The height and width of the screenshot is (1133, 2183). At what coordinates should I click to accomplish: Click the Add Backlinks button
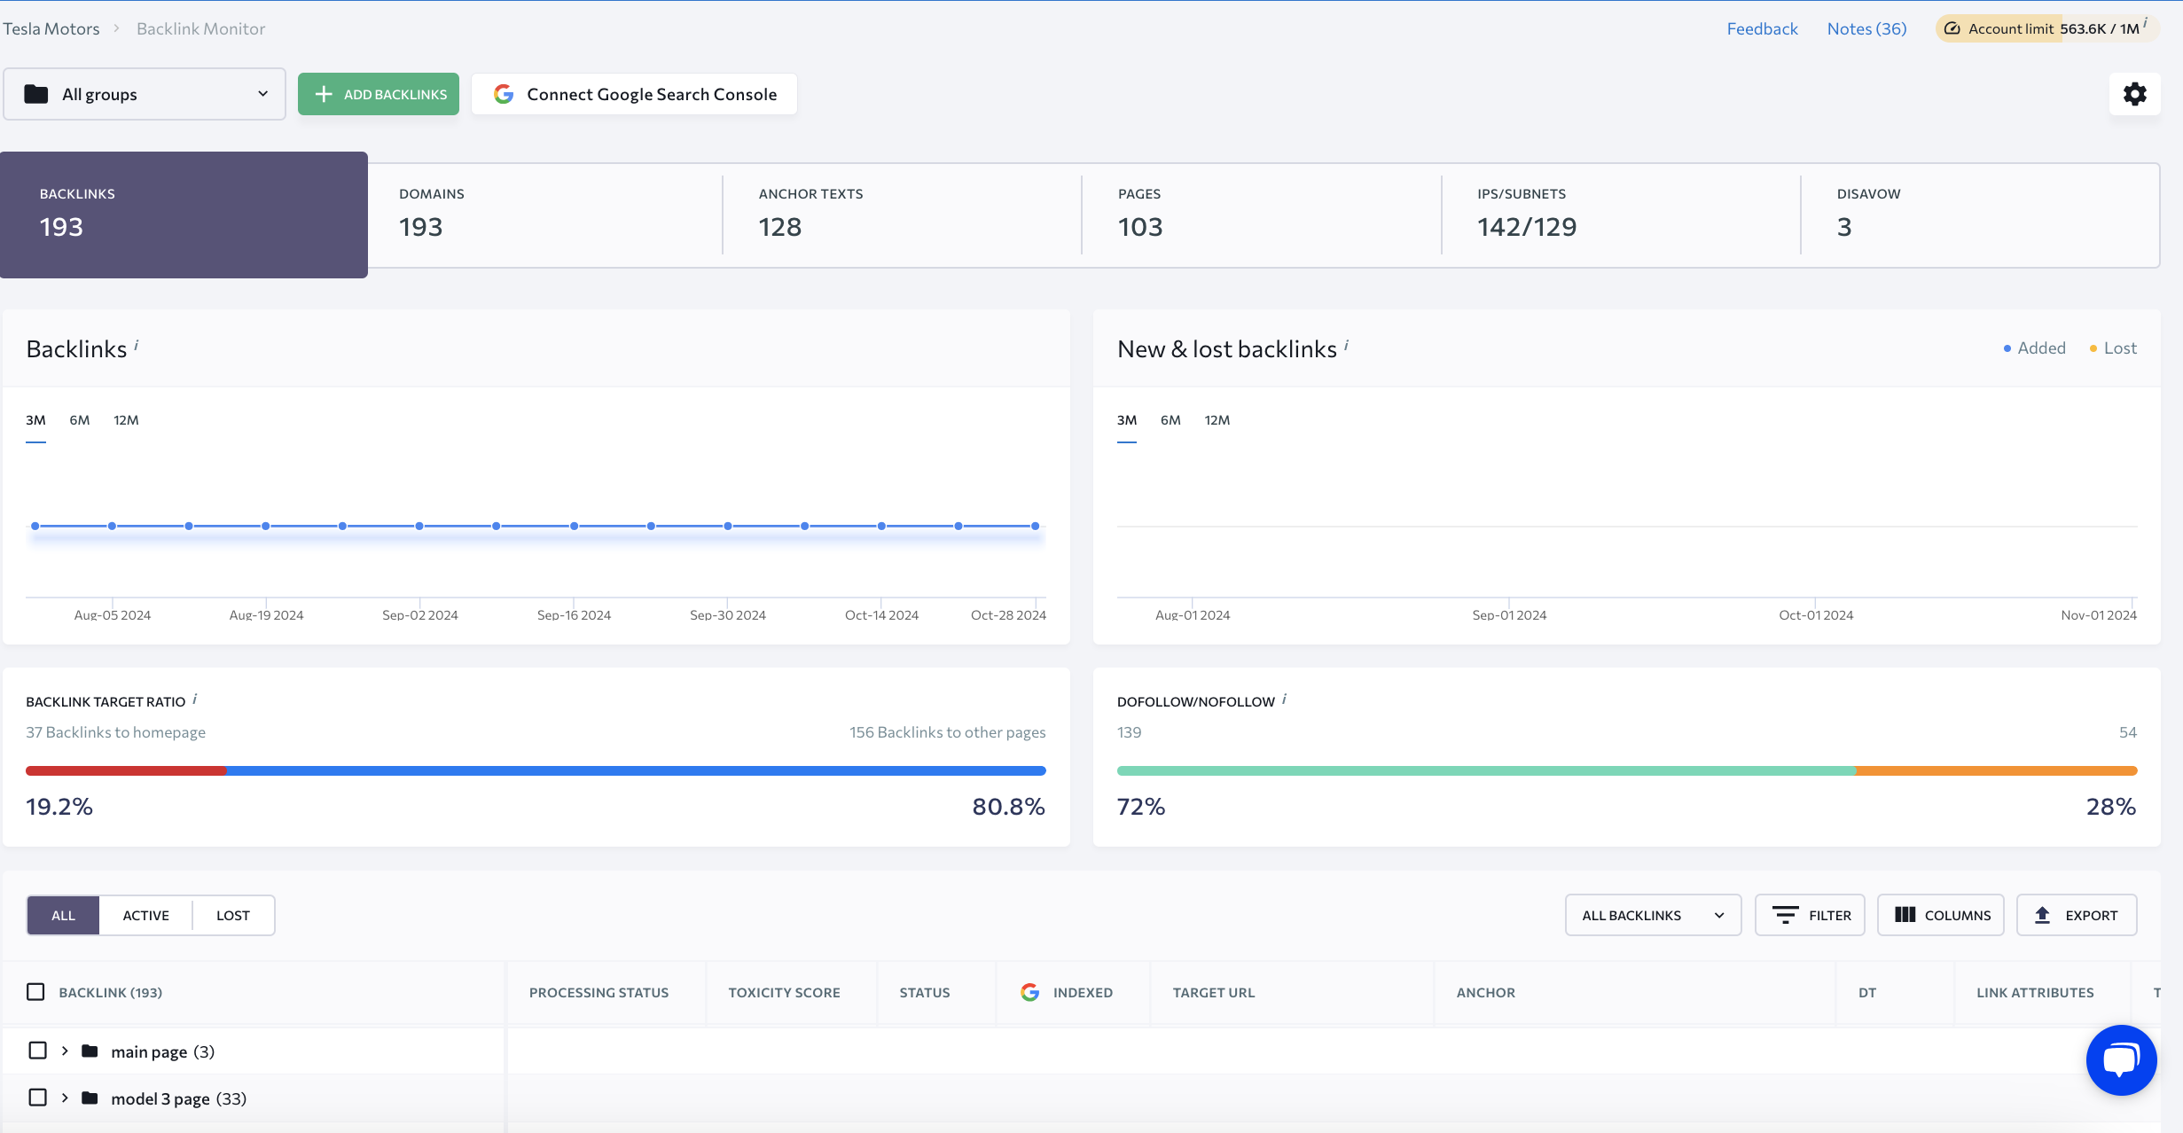[x=379, y=94]
